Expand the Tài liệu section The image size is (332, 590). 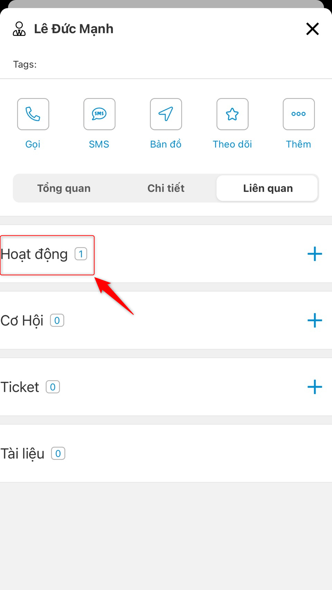pos(23,453)
